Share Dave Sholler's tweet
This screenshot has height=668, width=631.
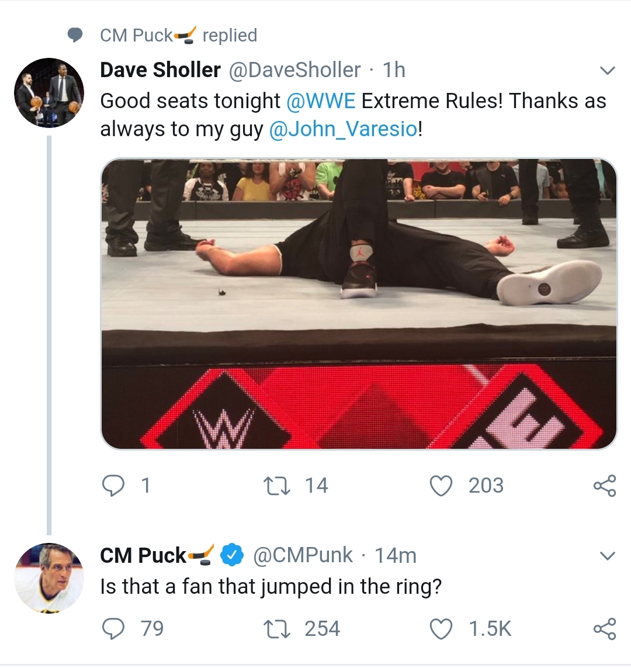605,486
